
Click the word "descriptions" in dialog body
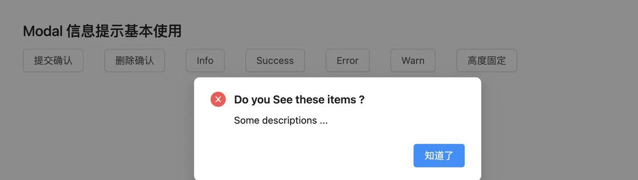(x=289, y=120)
